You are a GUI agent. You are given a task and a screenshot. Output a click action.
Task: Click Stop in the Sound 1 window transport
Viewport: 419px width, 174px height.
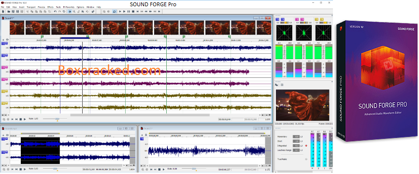[21, 119]
